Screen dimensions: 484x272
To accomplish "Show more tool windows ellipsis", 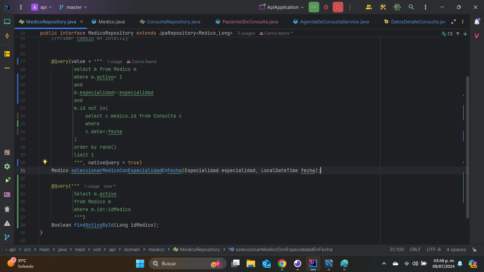I will coord(7,68).
